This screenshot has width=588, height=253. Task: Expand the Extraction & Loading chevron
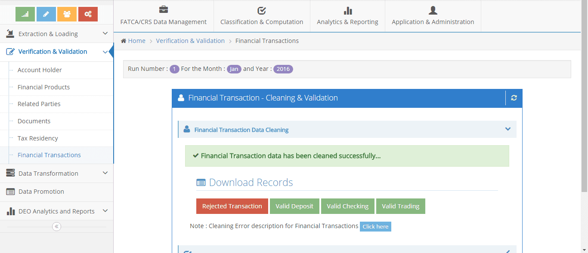pyautogui.click(x=105, y=34)
